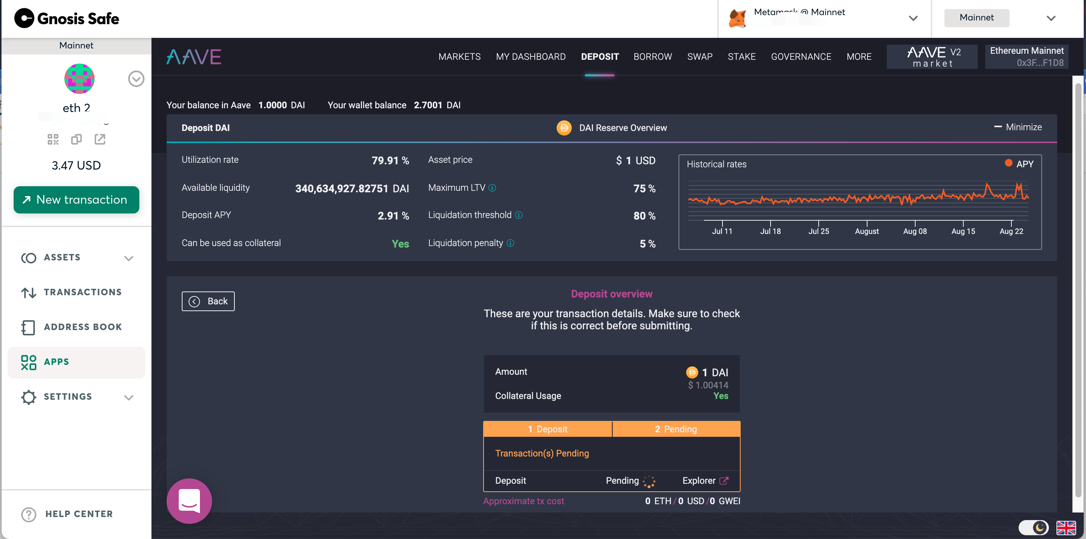Open the safe QR code icon
The image size is (1086, 539).
point(53,140)
